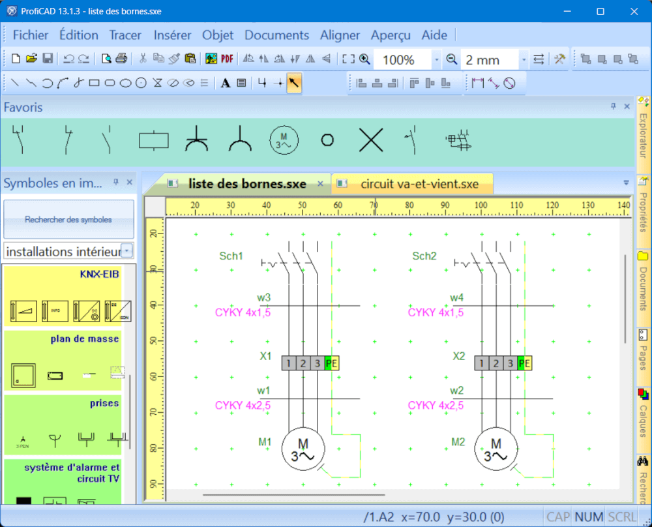Close the liste des bornes.sxe tab

[x=320, y=183]
